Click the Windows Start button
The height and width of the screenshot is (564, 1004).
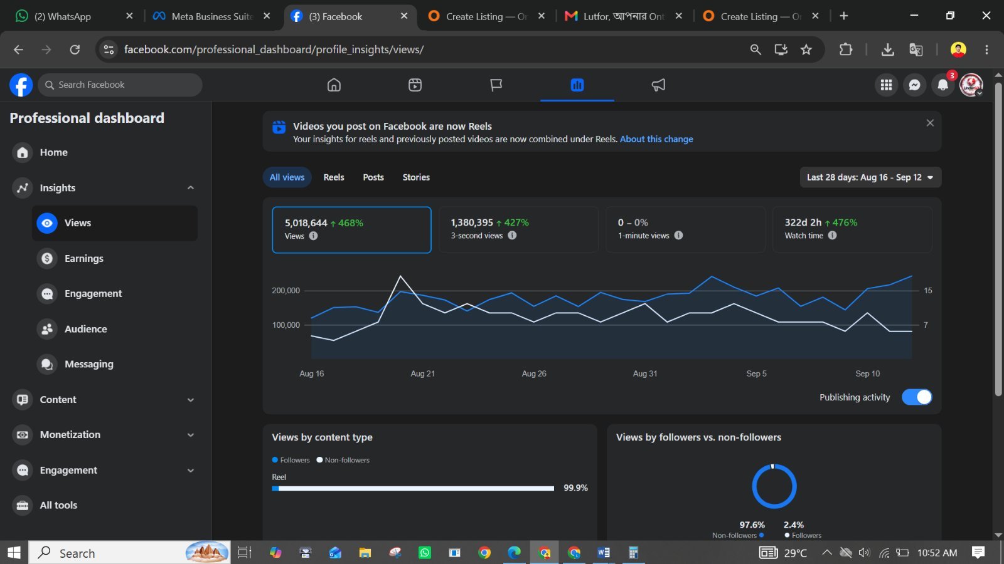point(14,553)
